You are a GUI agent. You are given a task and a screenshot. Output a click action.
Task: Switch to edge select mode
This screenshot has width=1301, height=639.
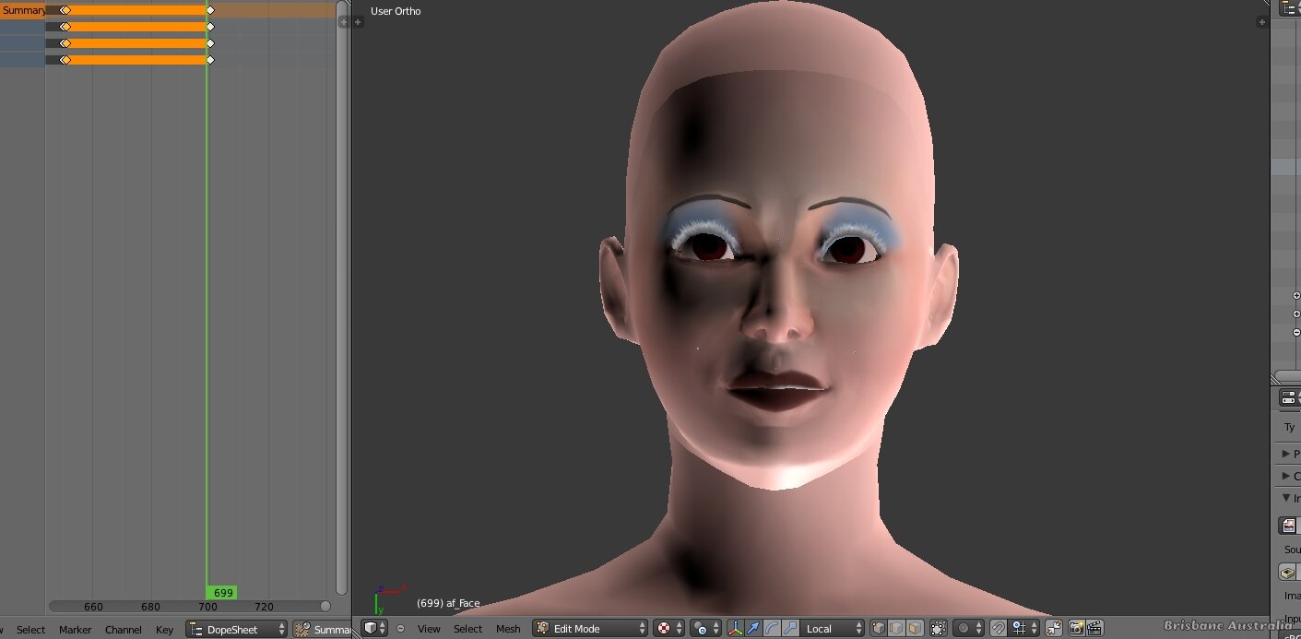[x=896, y=628]
